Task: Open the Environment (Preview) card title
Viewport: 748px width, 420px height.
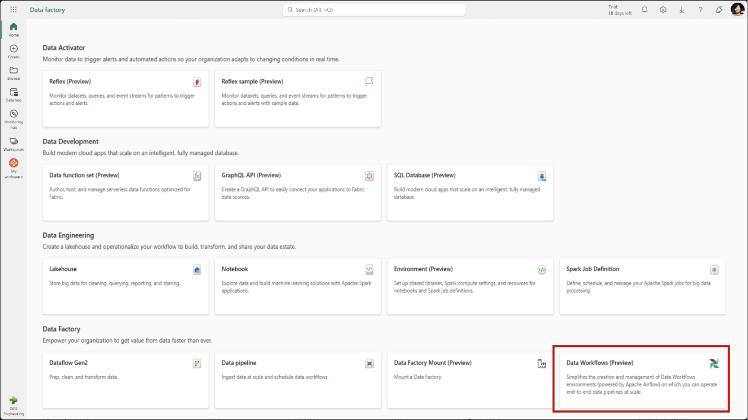Action: coord(423,269)
